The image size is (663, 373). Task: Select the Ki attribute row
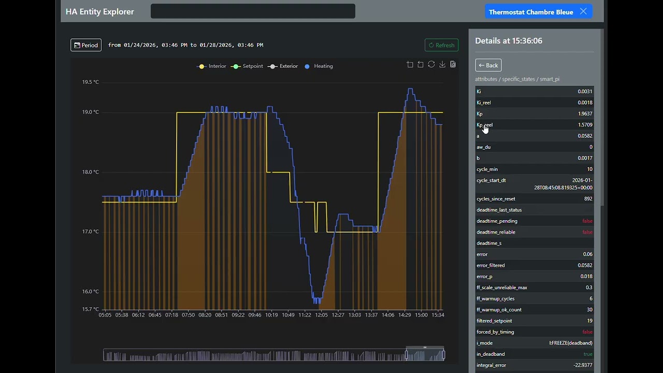534,92
